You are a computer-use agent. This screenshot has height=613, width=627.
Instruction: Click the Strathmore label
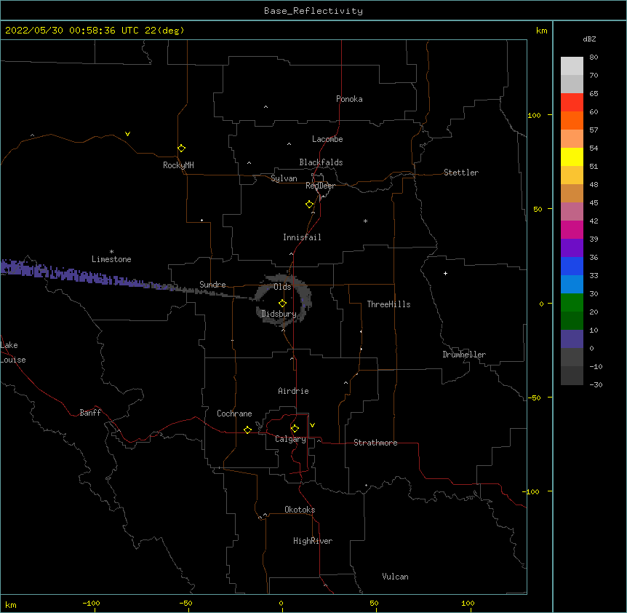(375, 443)
